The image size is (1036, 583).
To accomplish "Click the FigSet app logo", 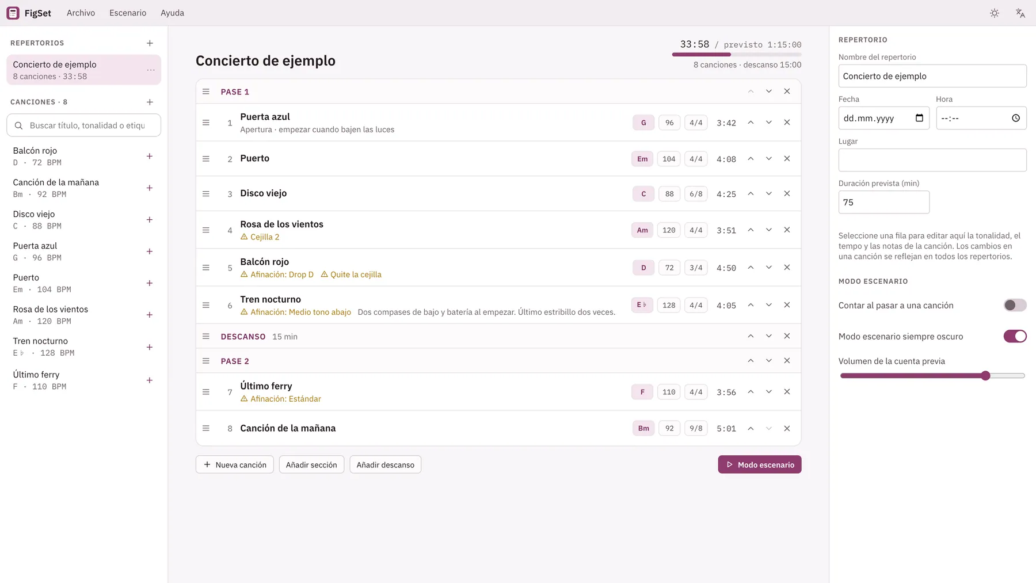I will coord(13,13).
